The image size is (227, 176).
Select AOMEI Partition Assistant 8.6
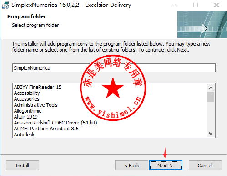pyautogui.click(x=46, y=129)
